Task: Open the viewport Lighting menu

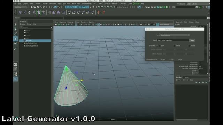Action: (70, 22)
